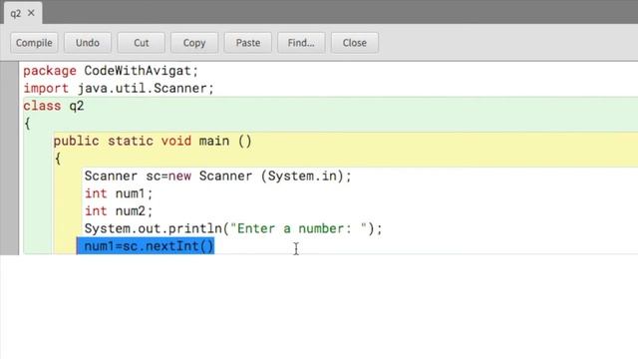Position cursor at the main method opening brace
638x359 pixels.
coord(58,159)
